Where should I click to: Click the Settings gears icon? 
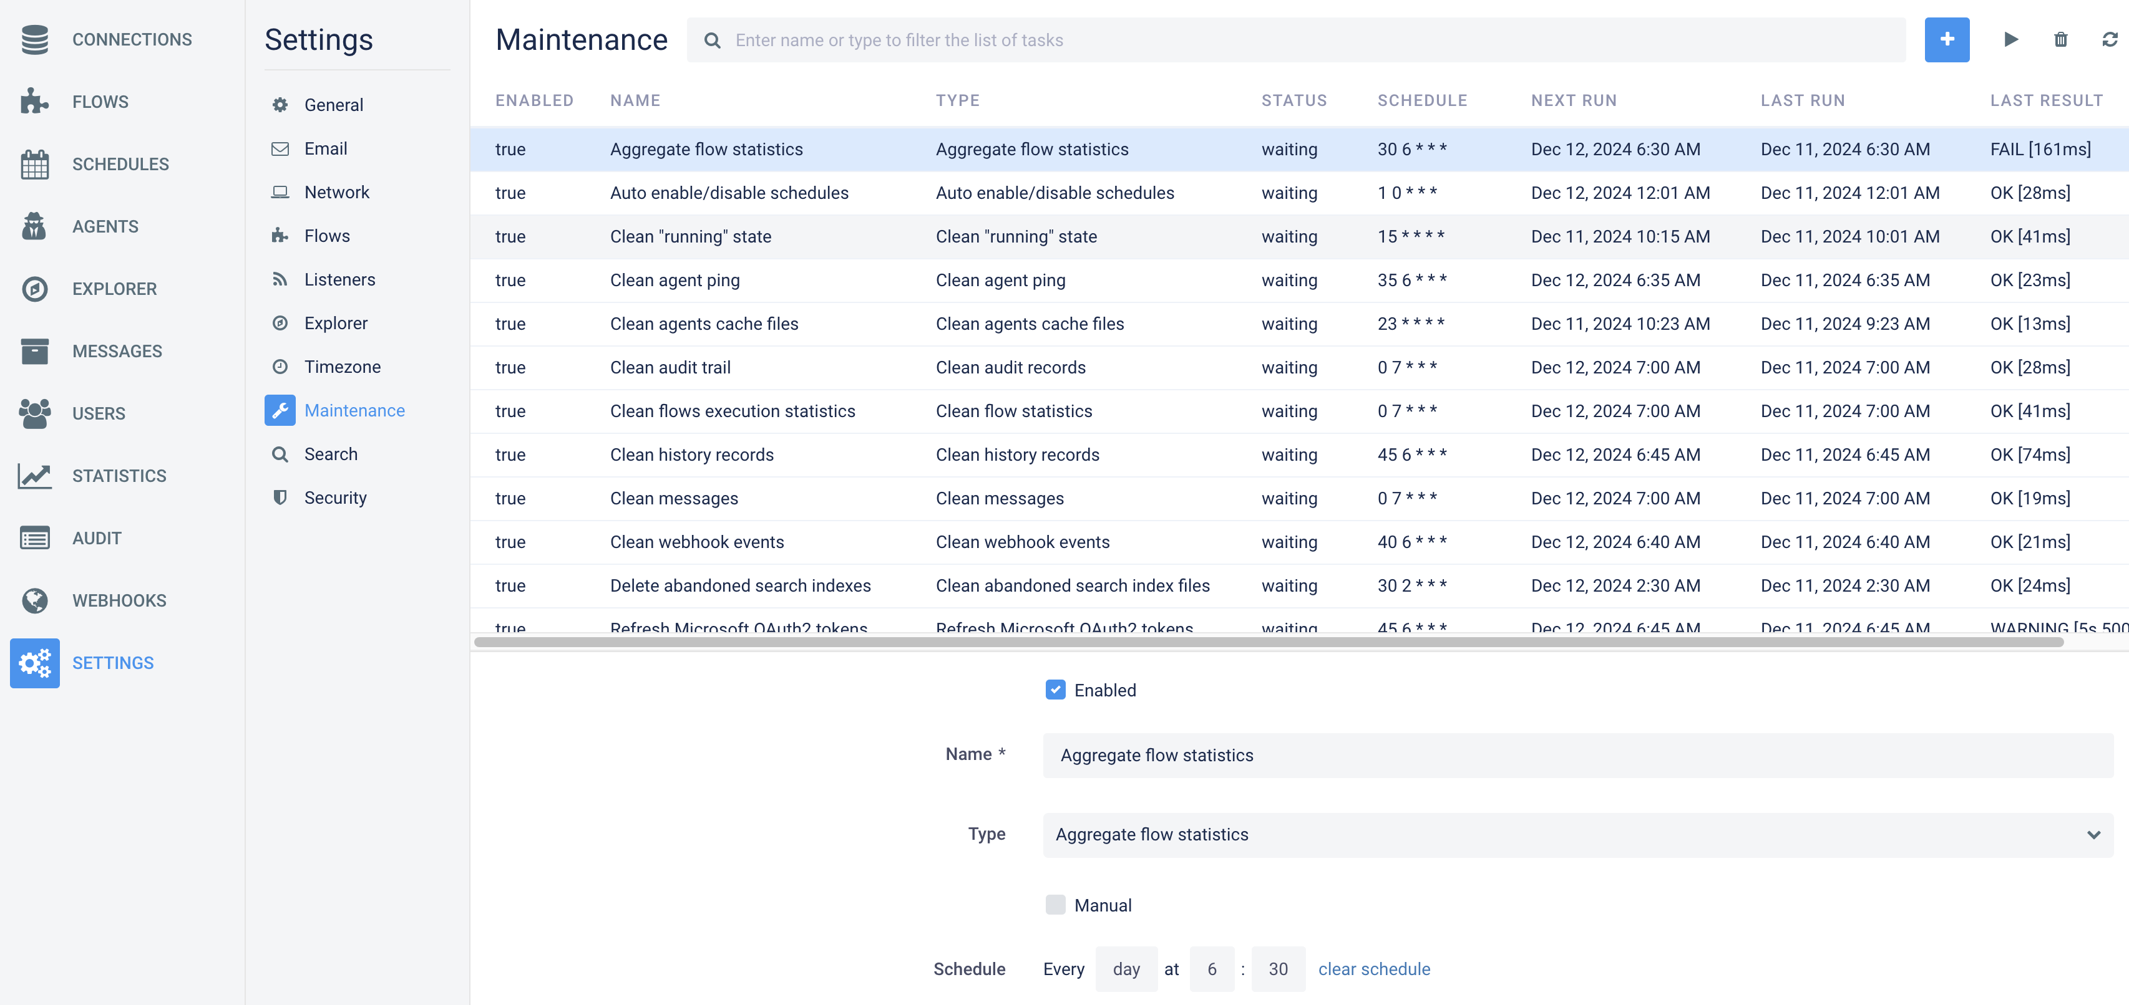point(35,663)
